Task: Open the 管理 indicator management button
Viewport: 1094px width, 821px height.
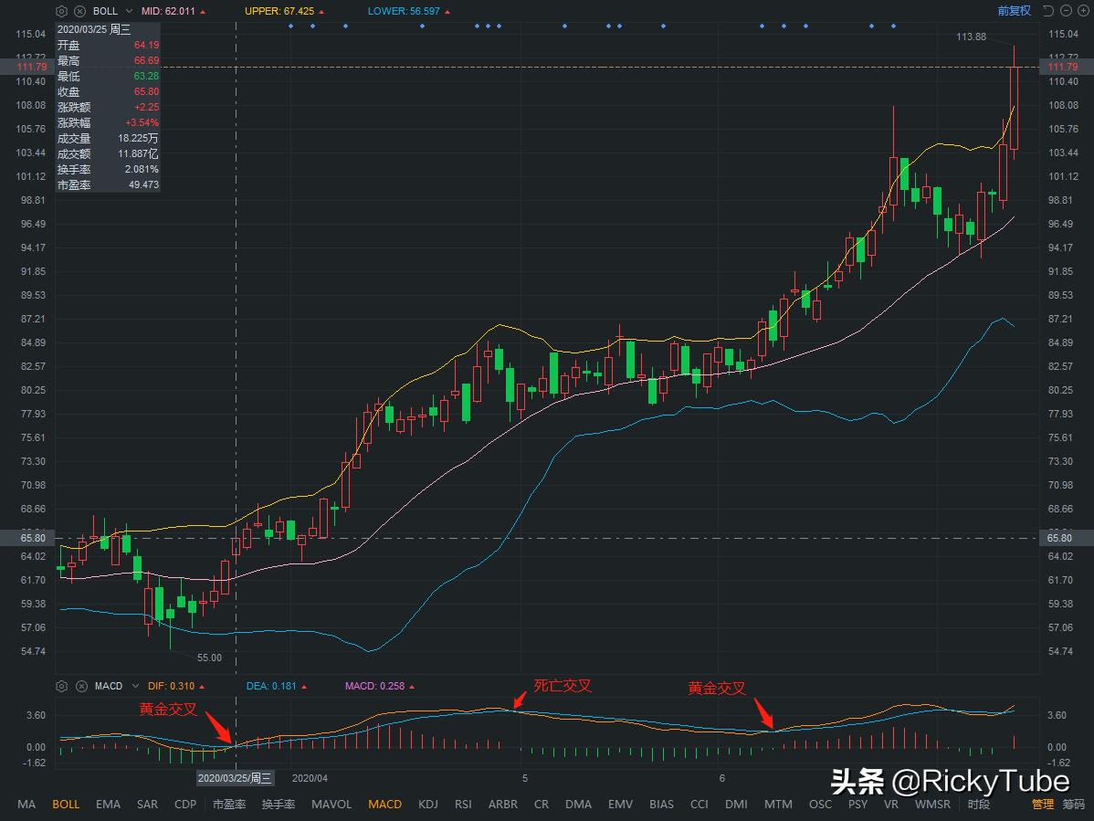Action: [x=1042, y=805]
